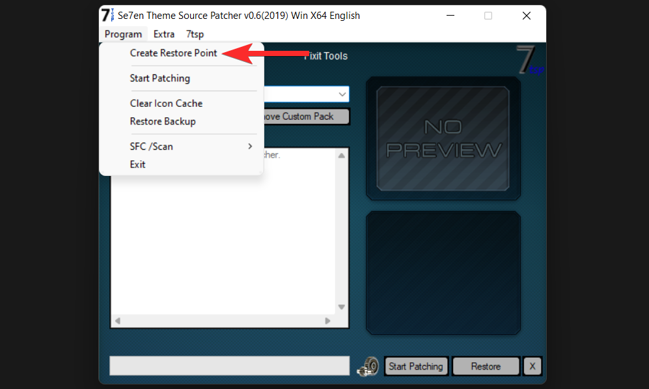
Task: Click the NO PREVIEW thumbnail
Action: [x=443, y=138]
